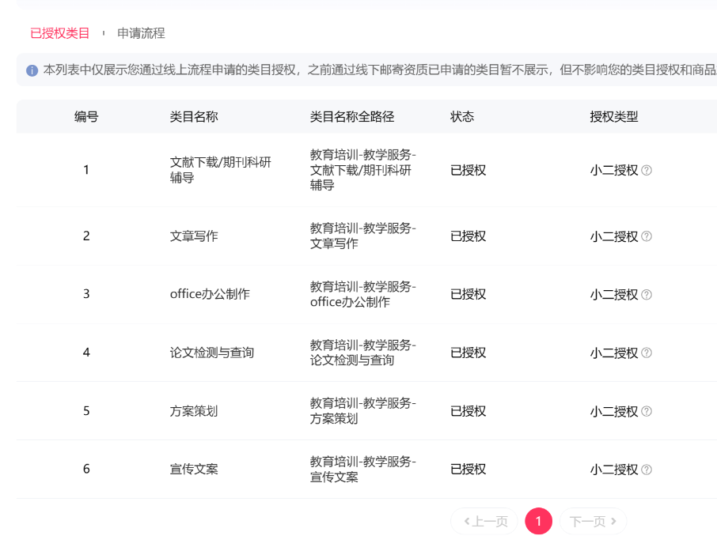
Task: Select the 文献下载/期刊科研辅导 category name cell
Action: pos(221,170)
